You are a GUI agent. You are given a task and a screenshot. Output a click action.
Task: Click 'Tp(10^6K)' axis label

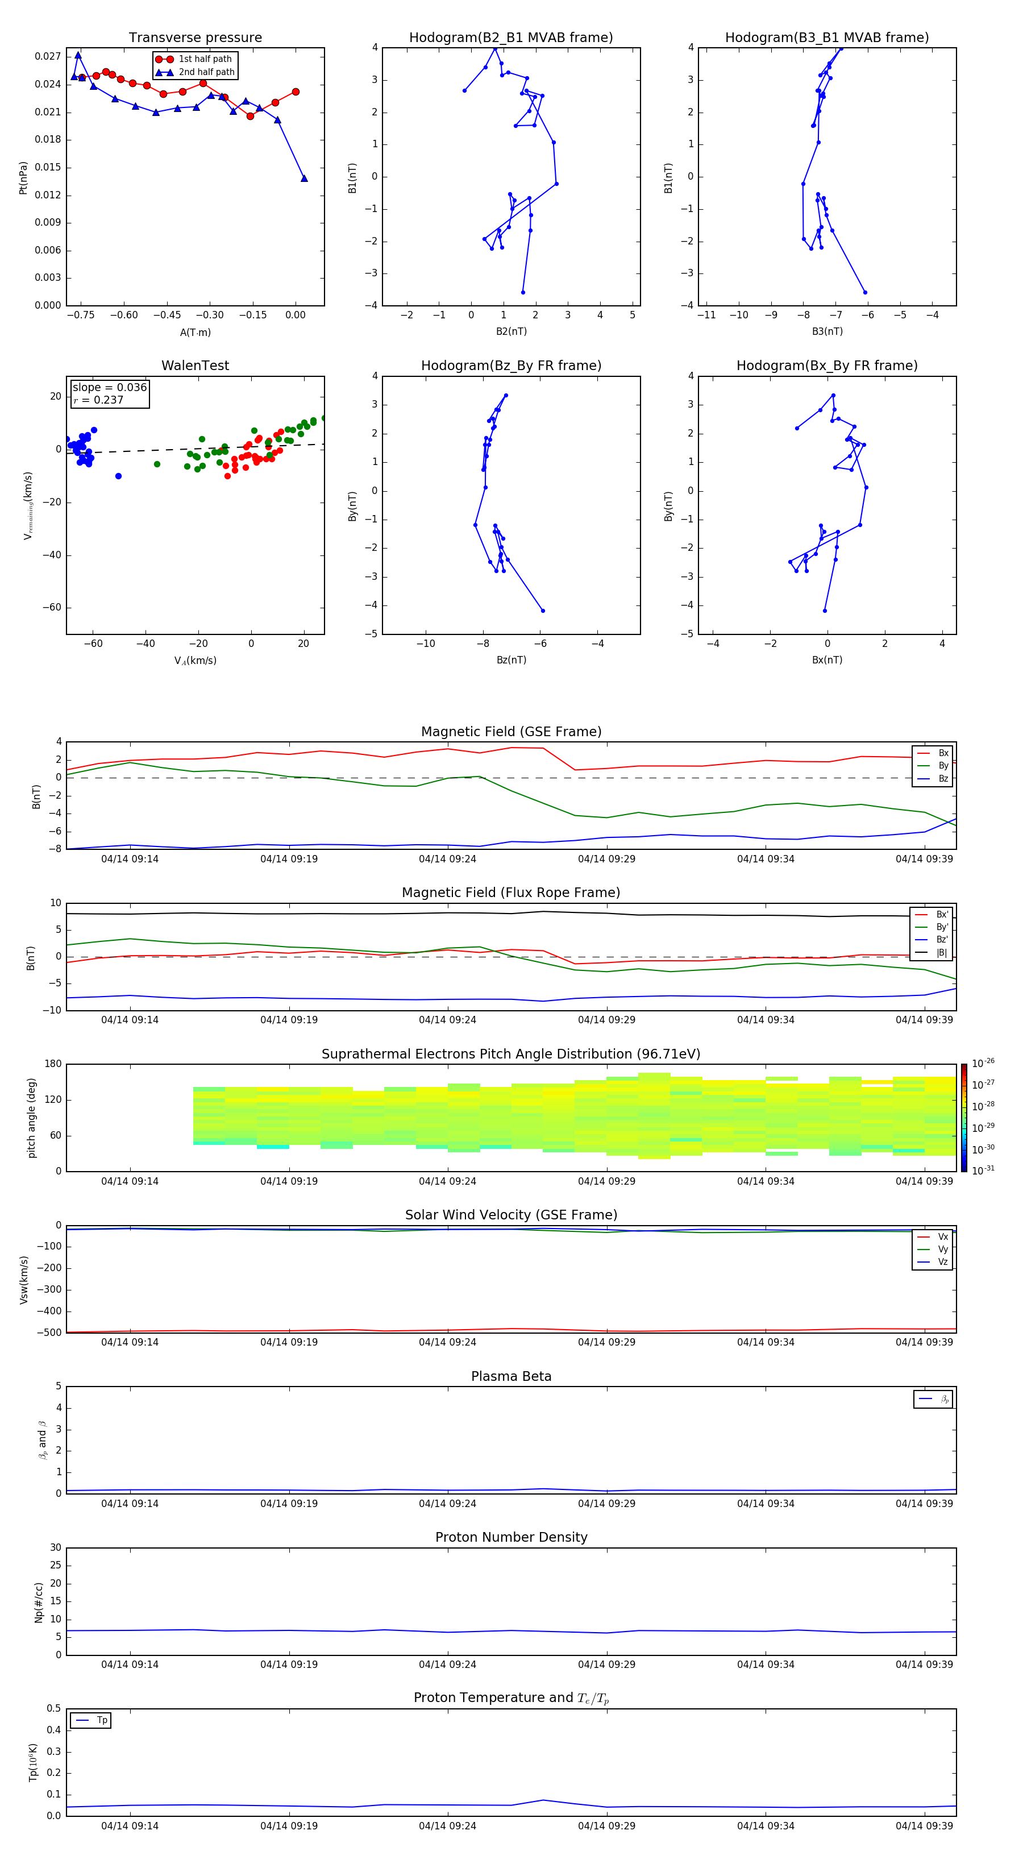coord(33,1763)
